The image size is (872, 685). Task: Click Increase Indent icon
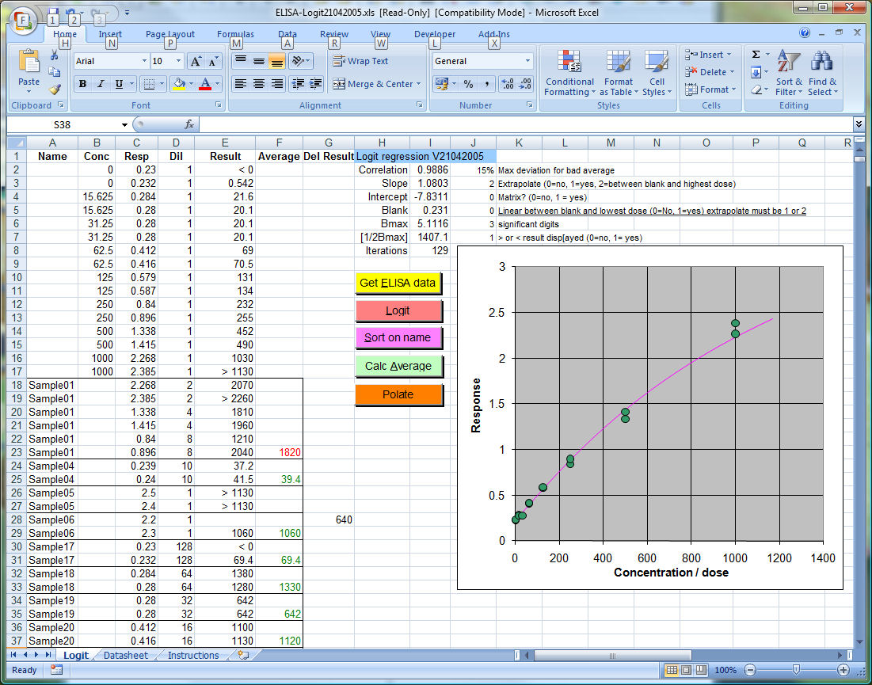[316, 84]
